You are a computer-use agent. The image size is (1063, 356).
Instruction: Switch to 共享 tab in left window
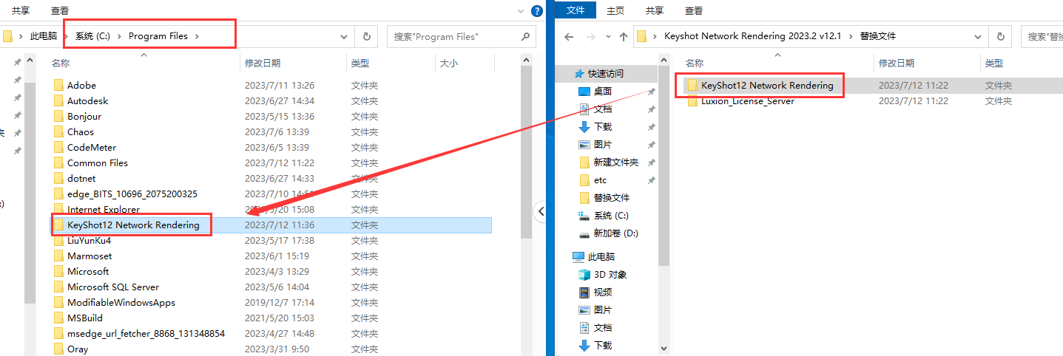coord(21,10)
